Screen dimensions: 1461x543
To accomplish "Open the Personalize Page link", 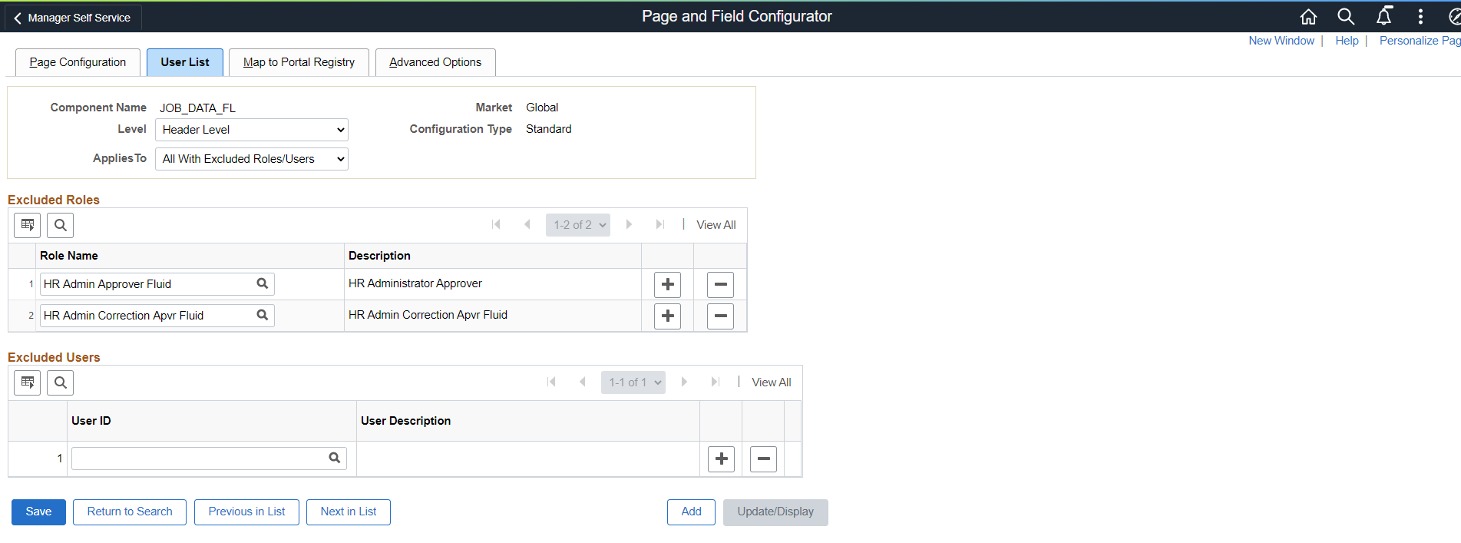I will pyautogui.click(x=1420, y=41).
